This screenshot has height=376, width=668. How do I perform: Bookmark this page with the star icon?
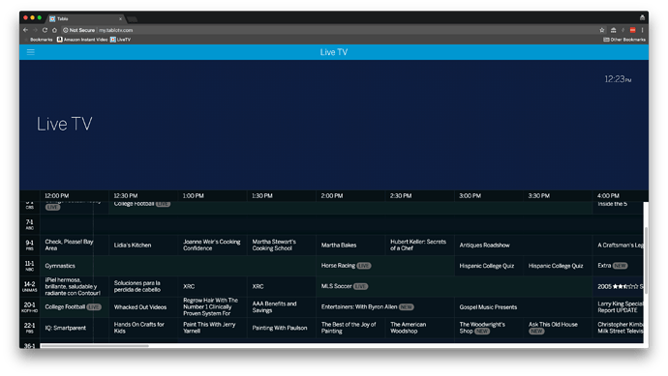pos(602,30)
